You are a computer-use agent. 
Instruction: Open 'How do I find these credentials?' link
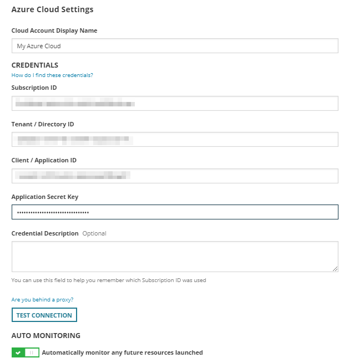(52, 75)
